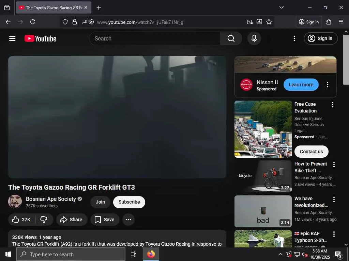Viewport: 349px width, 261px height.
Task: Open traffic jam ad thumbnail
Action: (263, 129)
